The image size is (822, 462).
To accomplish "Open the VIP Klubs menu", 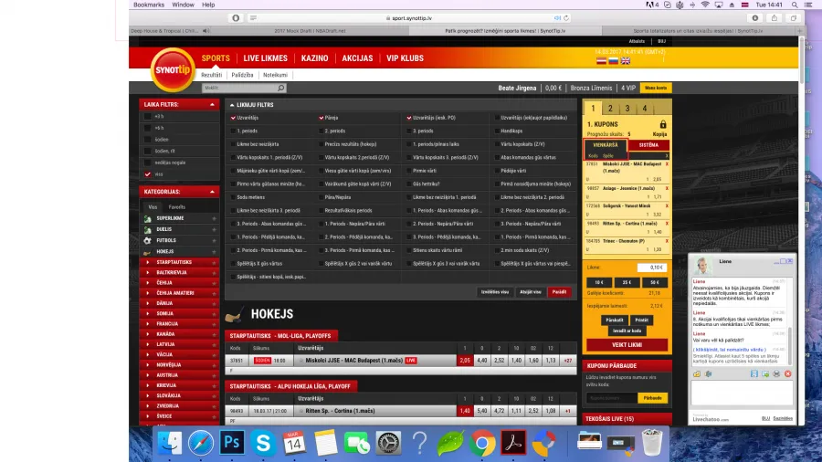I will (405, 58).
